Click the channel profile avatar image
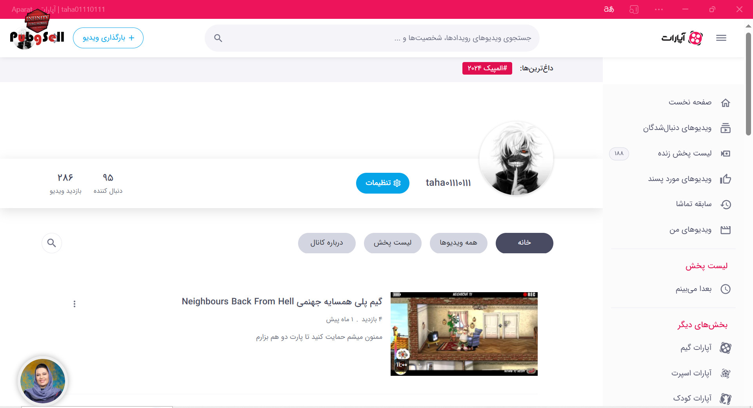The height and width of the screenshot is (408, 753). click(517, 158)
